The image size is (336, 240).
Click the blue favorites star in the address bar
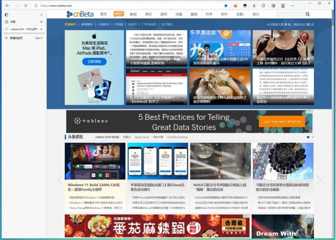tap(226, 6)
